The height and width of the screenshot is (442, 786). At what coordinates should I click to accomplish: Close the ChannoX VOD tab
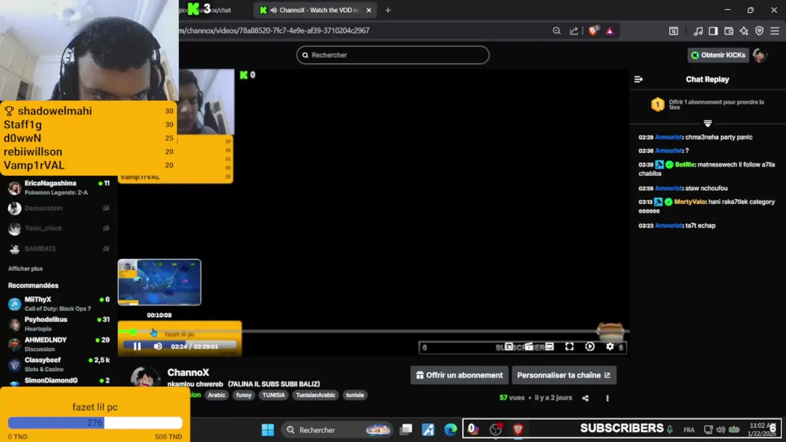(x=368, y=10)
